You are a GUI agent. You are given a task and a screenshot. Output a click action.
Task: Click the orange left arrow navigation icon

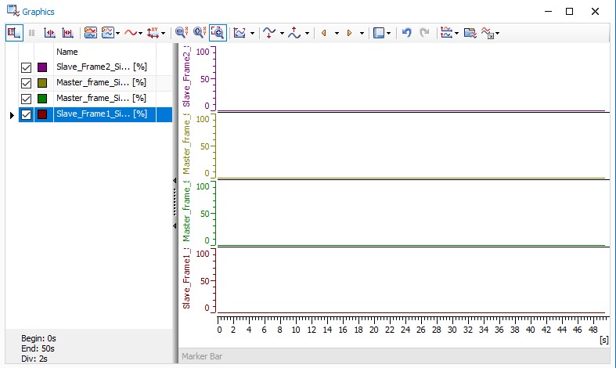(323, 33)
